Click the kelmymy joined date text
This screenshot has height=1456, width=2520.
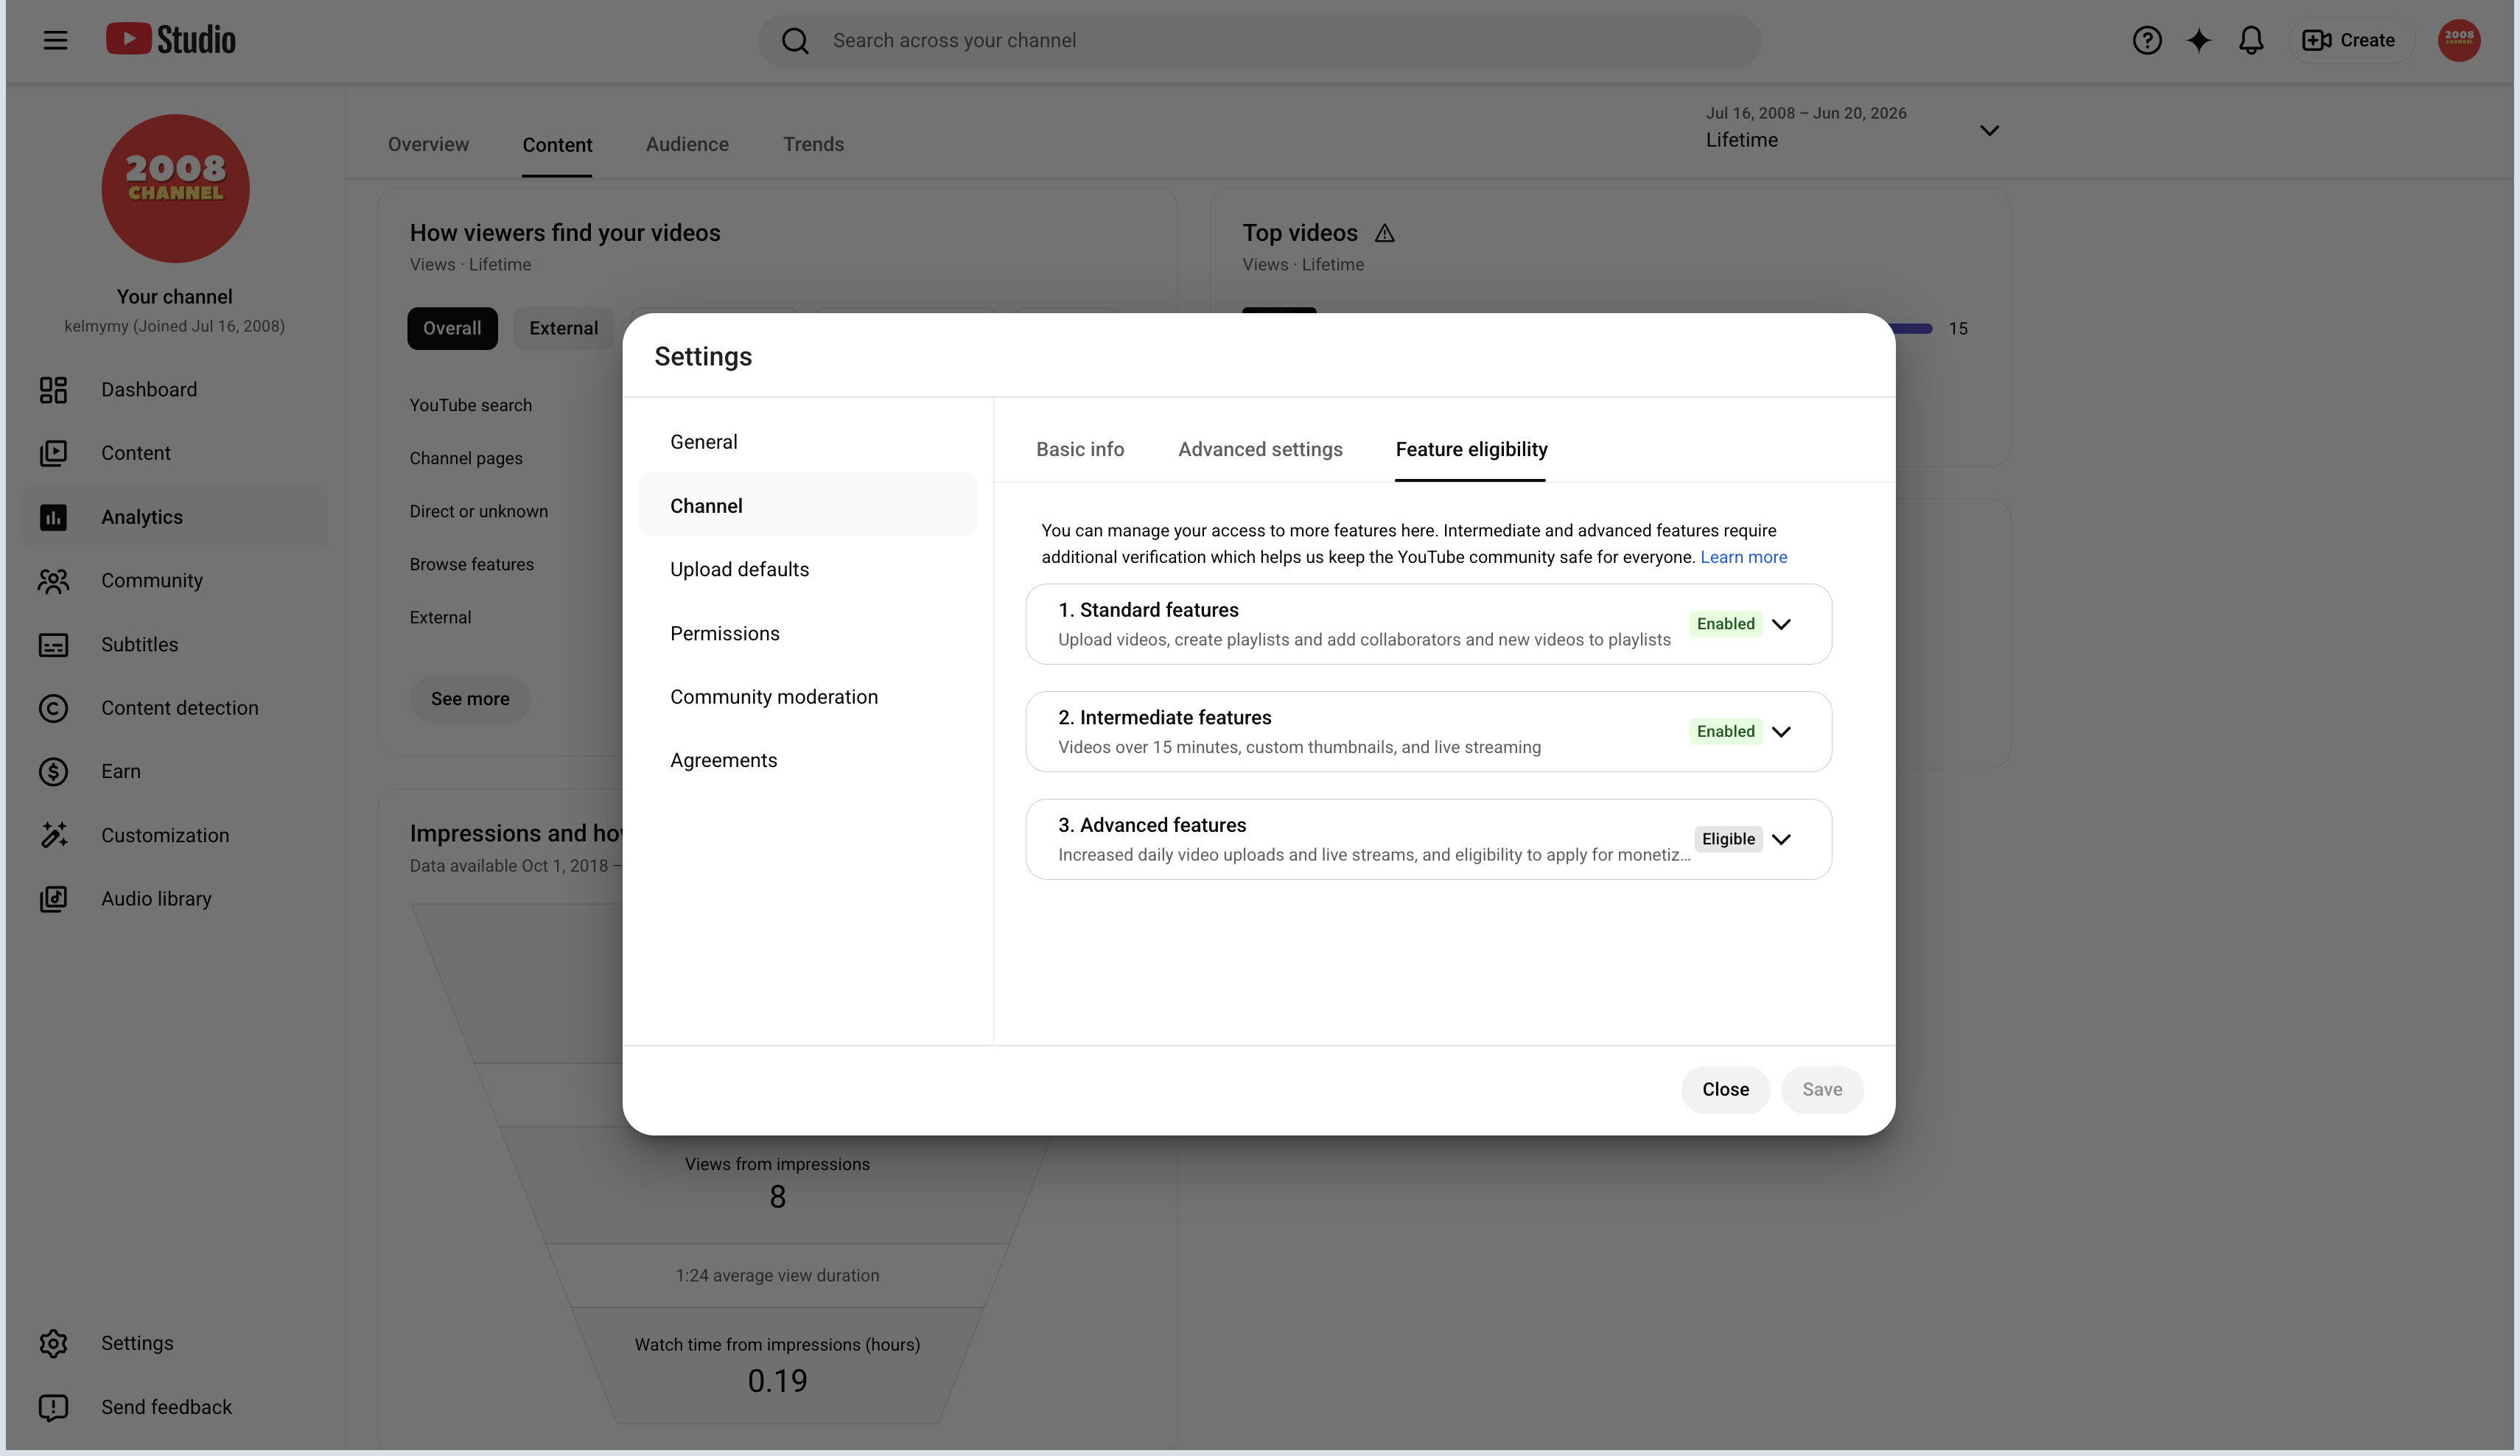pyautogui.click(x=174, y=326)
